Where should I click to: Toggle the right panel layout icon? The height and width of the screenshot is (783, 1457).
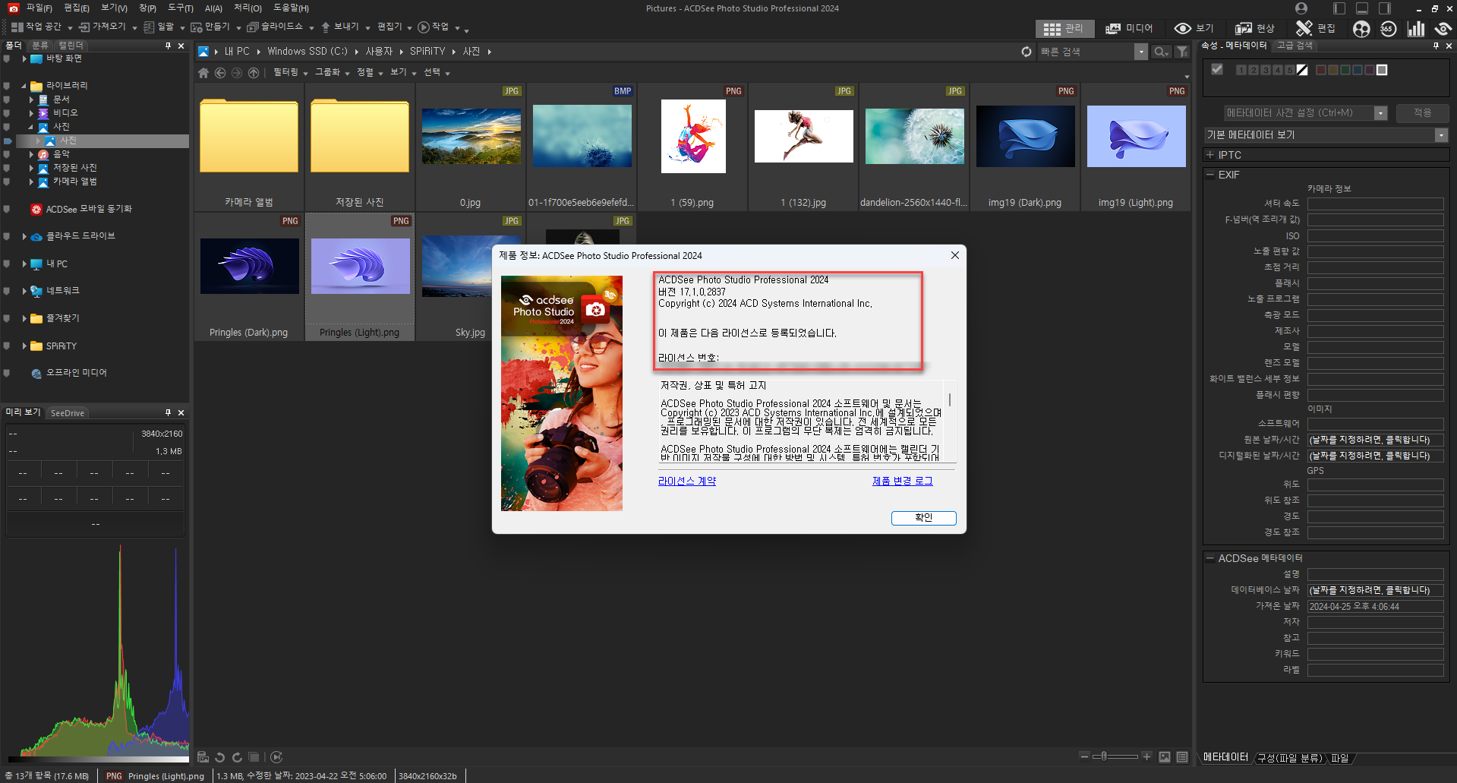pos(1385,8)
